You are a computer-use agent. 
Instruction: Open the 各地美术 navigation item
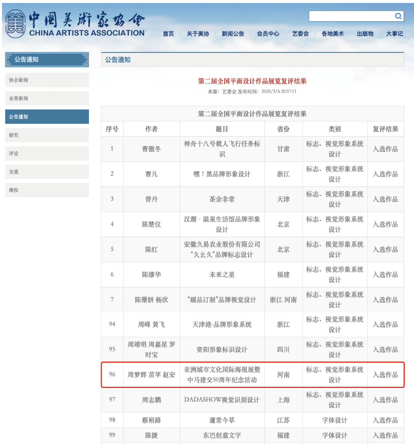click(x=332, y=34)
